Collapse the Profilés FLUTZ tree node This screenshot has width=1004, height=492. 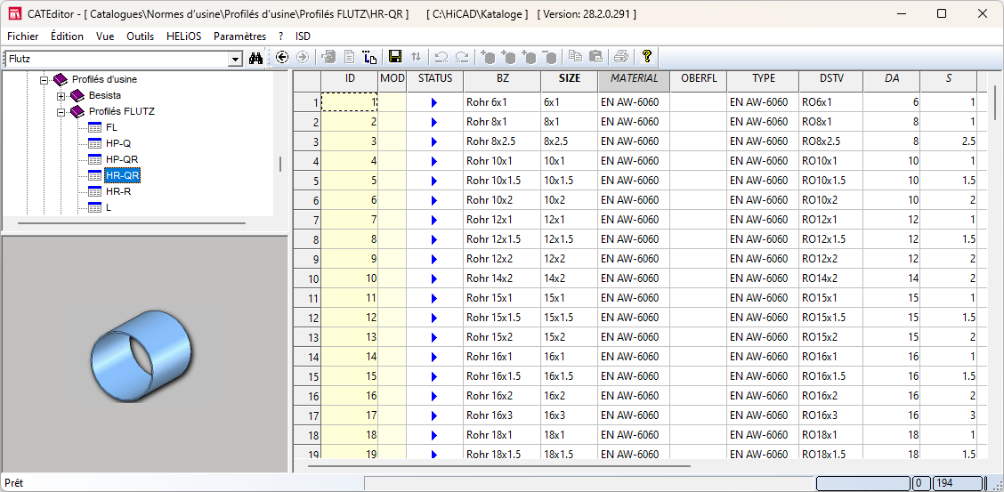(61, 112)
